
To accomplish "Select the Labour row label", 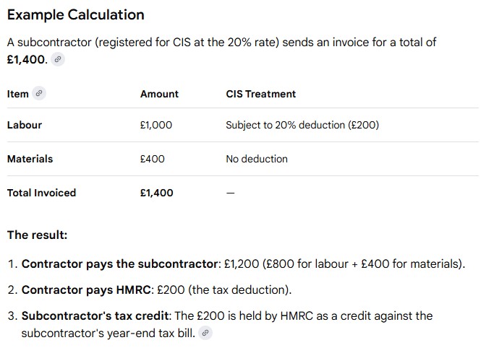I will click(x=25, y=125).
